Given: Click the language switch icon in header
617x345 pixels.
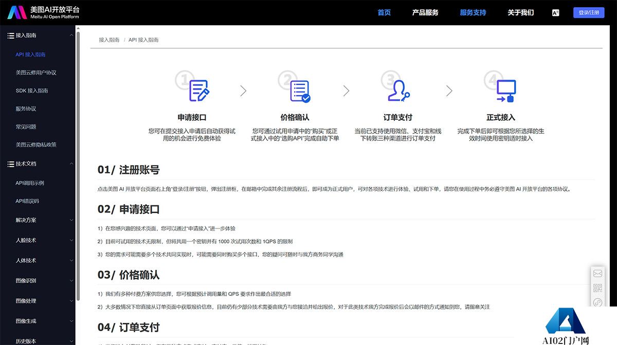Looking at the screenshot, I should pos(555,13).
